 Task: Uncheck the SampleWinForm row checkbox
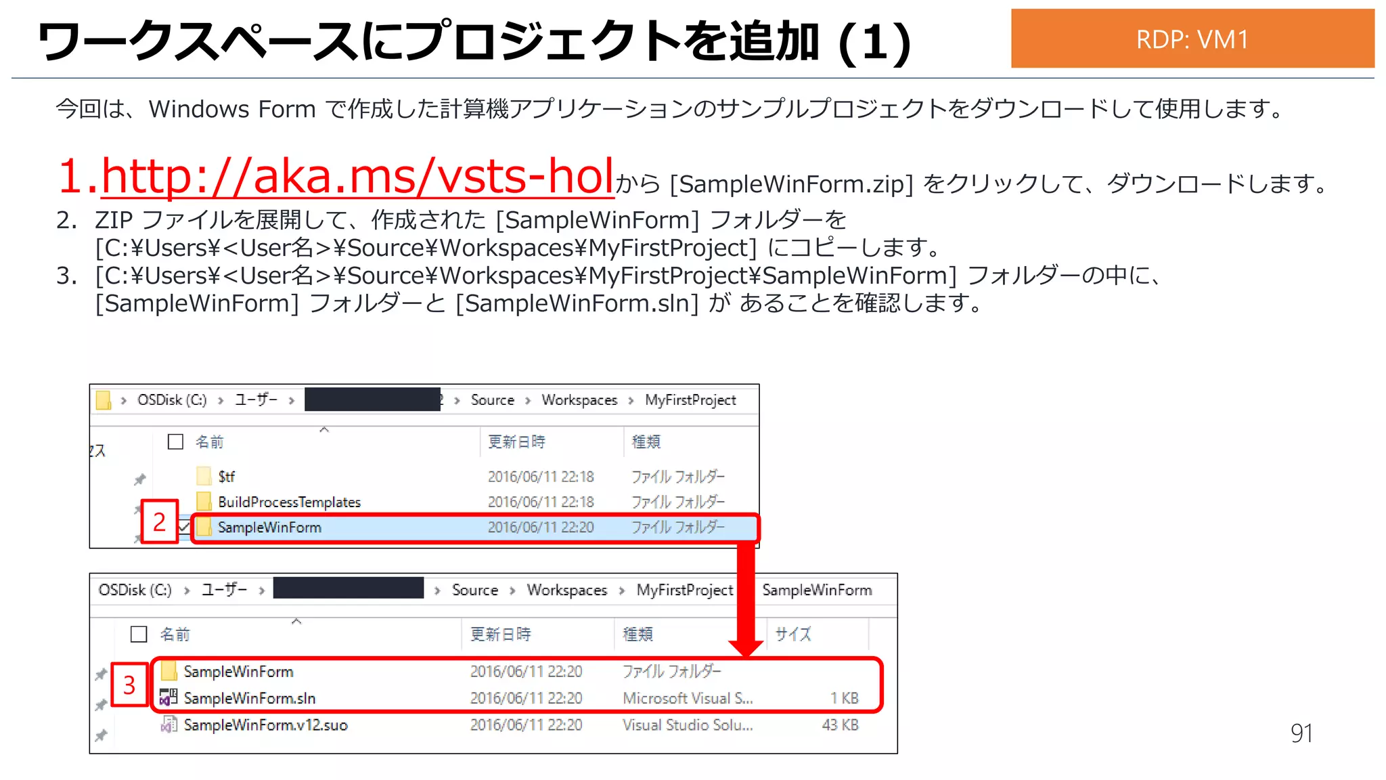184,527
